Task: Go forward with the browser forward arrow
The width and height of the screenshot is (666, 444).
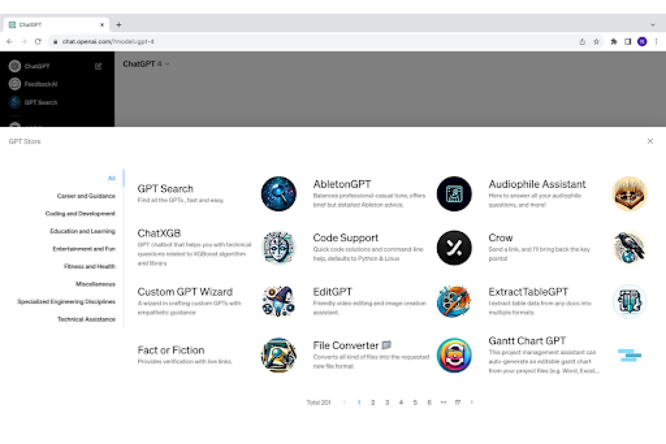Action: [x=24, y=41]
